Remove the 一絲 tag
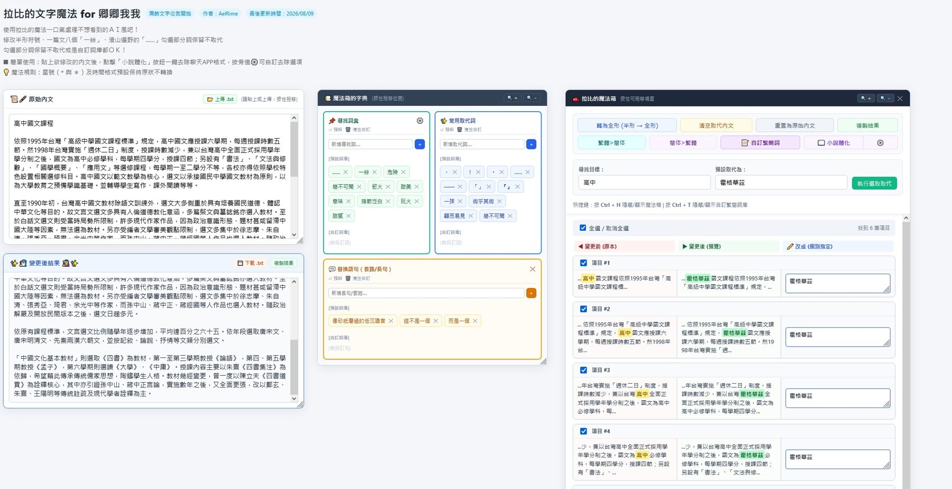 374,172
